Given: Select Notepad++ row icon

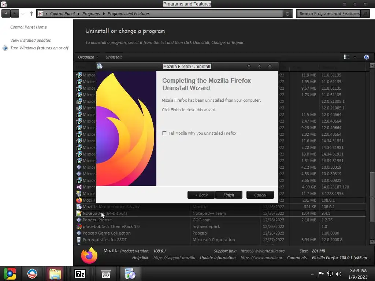Looking at the screenshot, I should click(x=79, y=213).
